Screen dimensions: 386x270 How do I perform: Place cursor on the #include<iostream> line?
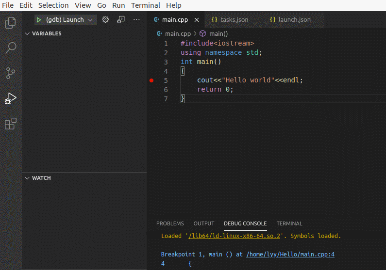tap(217, 43)
